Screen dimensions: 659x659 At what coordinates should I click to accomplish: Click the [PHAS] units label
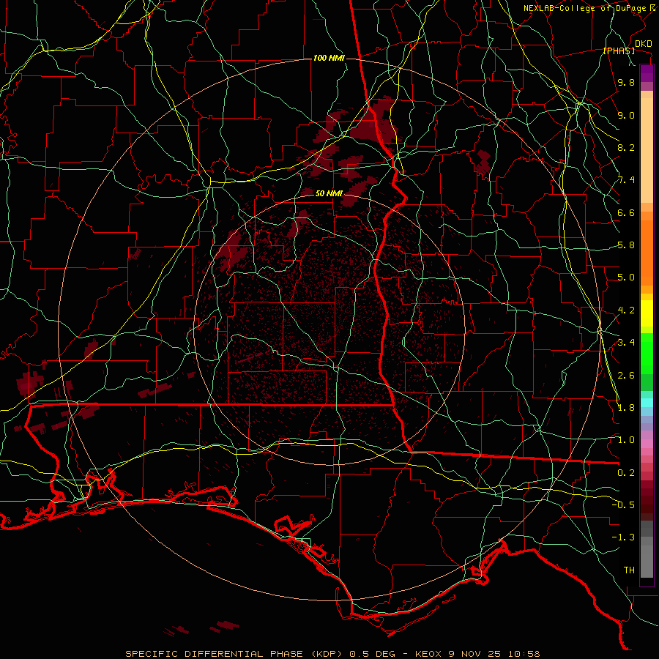(x=619, y=51)
